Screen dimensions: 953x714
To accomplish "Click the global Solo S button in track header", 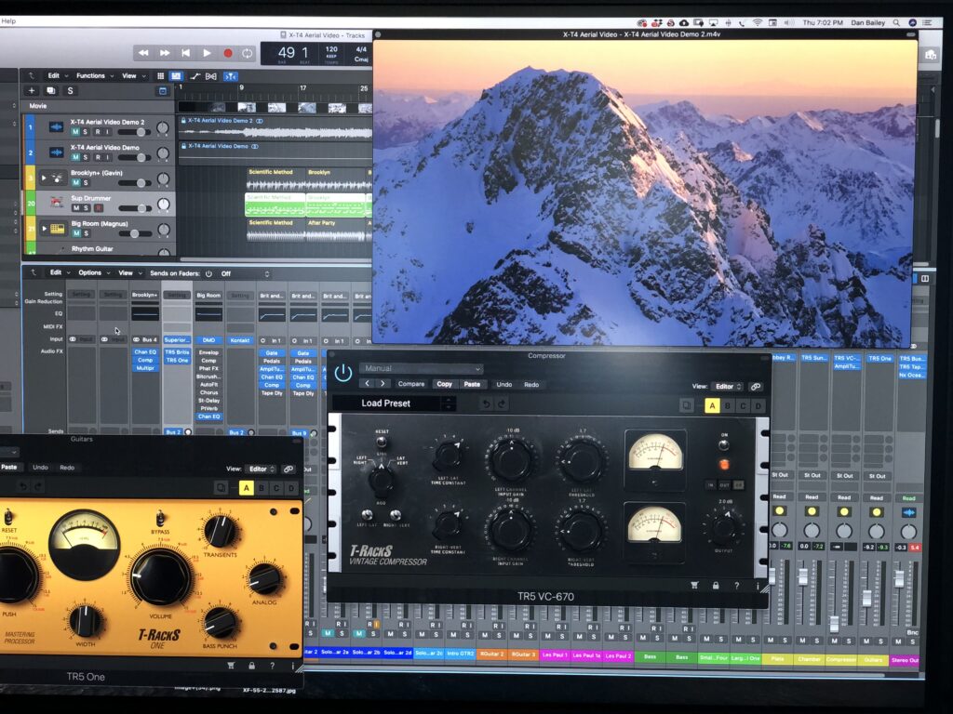I will coord(71,91).
